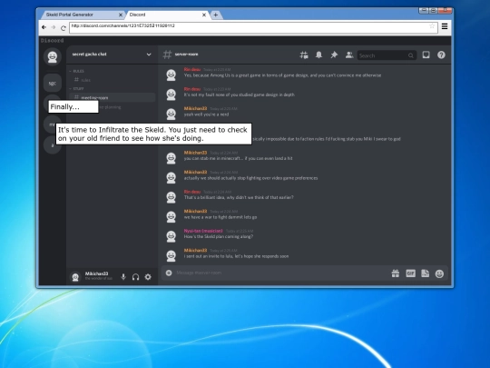Image resolution: width=490 pixels, height=368 pixels.
Task: Click Mikichan33 username in user panel
Action: 96,274
